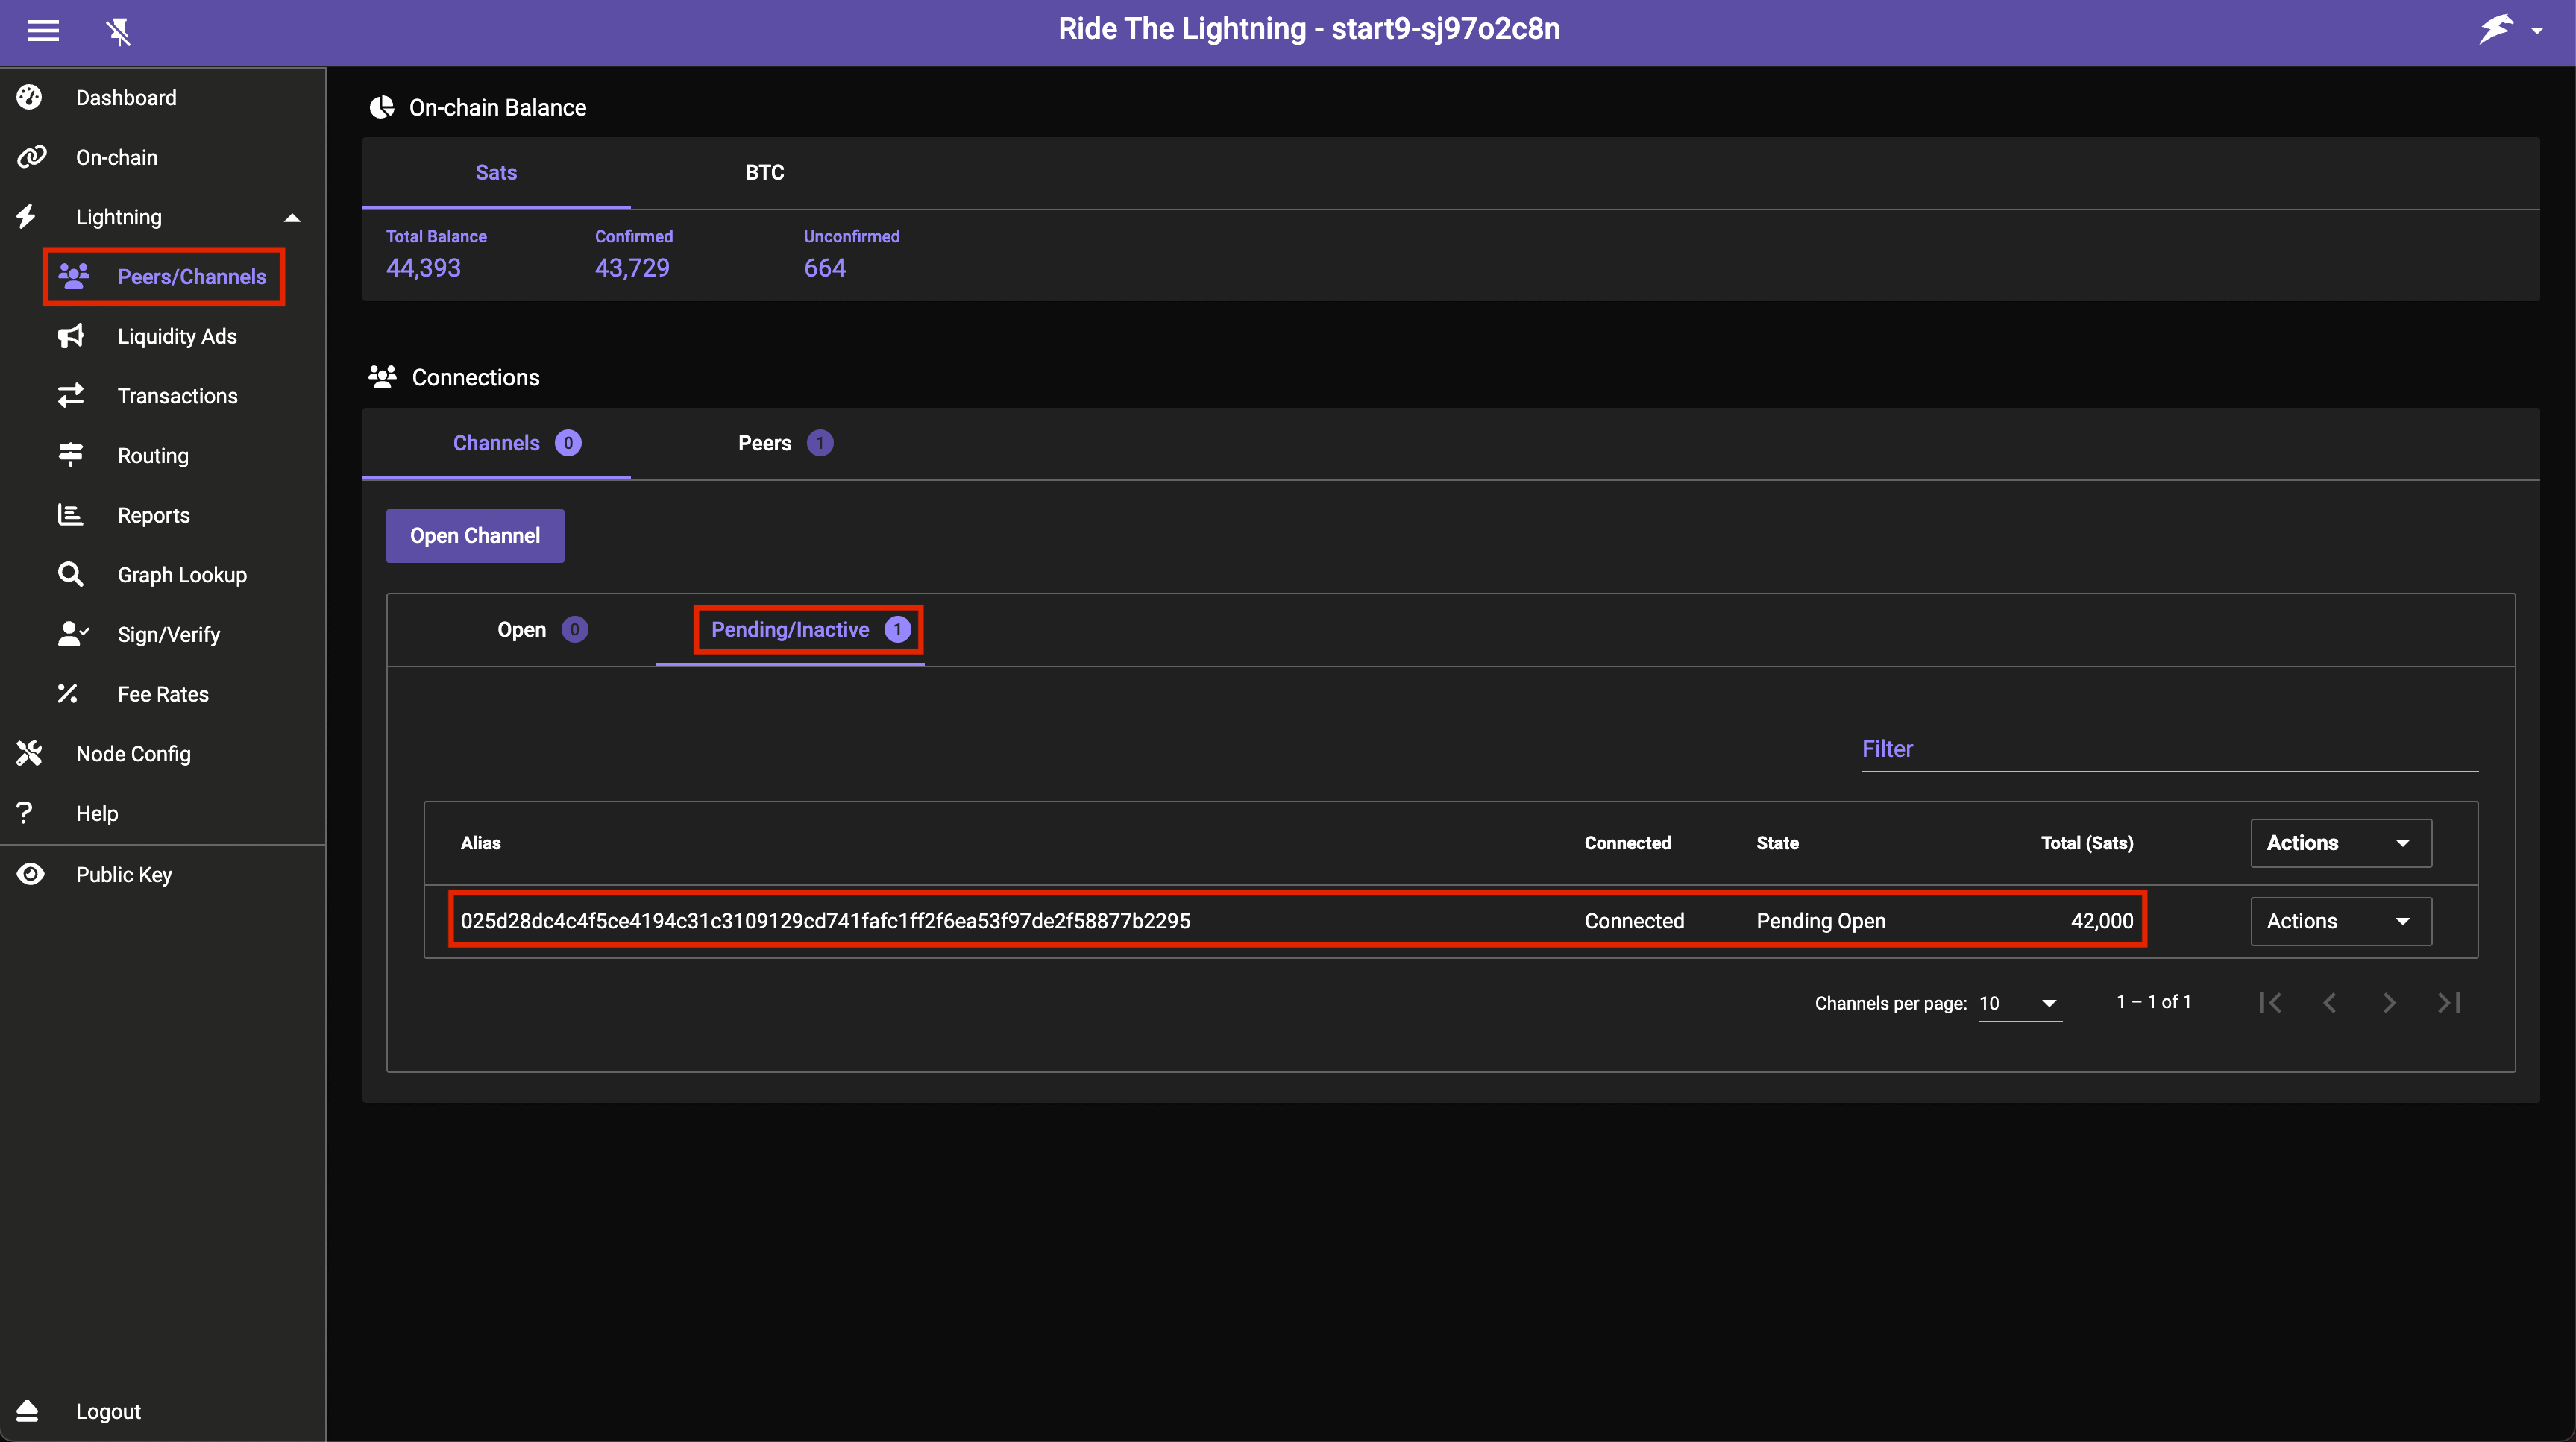2576x1442 pixels.
Task: Open the Transactions section
Action: tap(177, 395)
